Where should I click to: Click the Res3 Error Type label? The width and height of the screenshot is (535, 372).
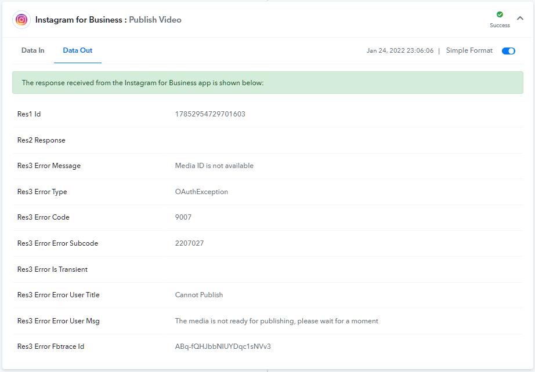pos(42,192)
